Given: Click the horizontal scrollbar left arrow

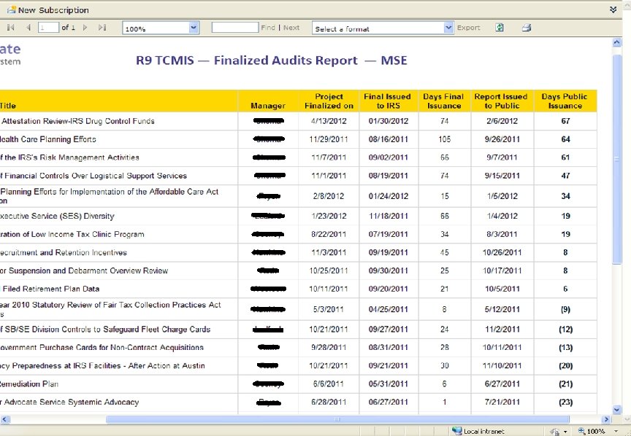Looking at the screenshot, I should click(x=5, y=419).
